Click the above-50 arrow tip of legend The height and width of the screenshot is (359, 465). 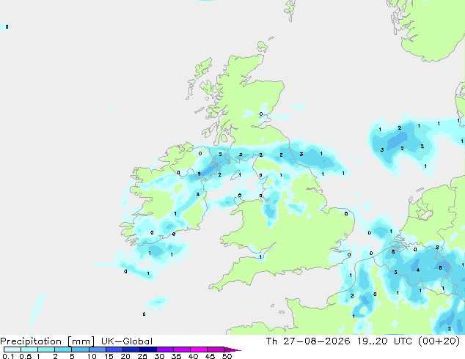[232, 349]
